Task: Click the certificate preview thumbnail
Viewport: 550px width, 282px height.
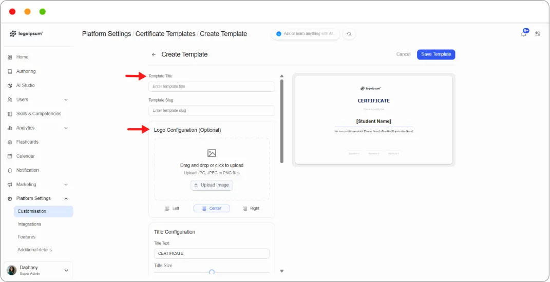Action: point(373,120)
